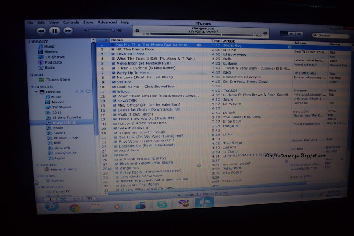Open the tupac playlist

click(x=60, y=158)
